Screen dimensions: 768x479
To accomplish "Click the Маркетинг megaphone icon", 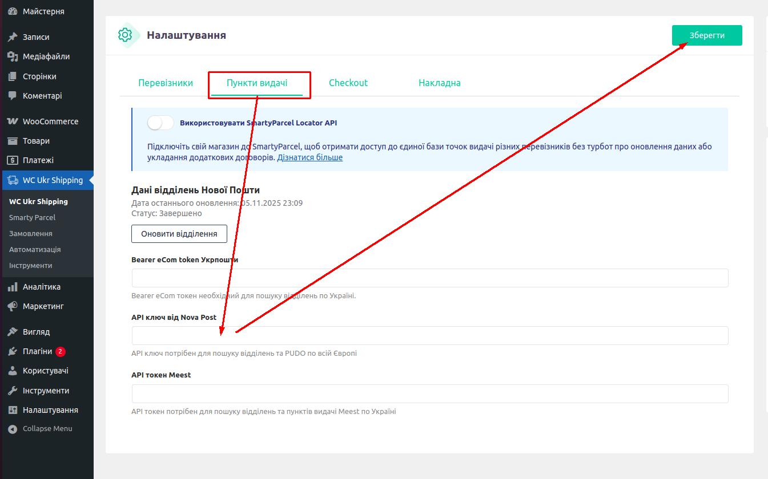I will point(13,306).
